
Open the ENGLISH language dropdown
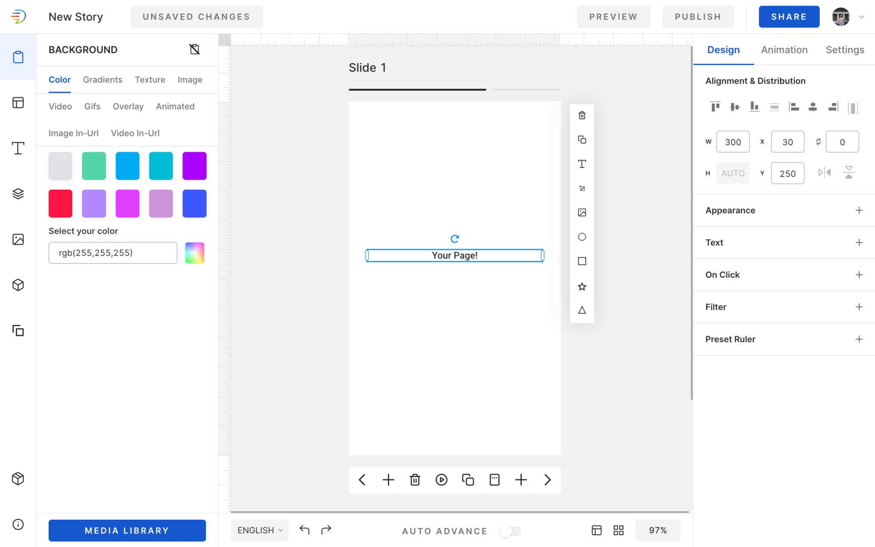[259, 530]
